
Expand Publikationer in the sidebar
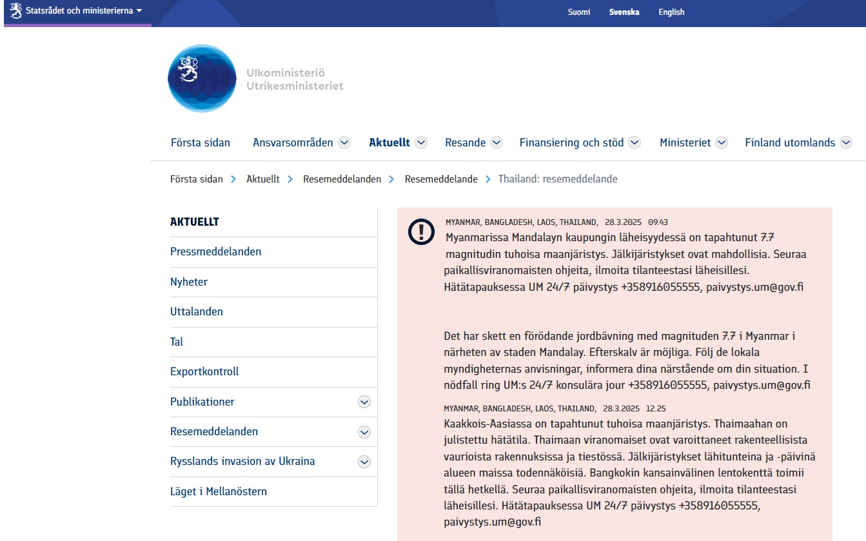(364, 402)
